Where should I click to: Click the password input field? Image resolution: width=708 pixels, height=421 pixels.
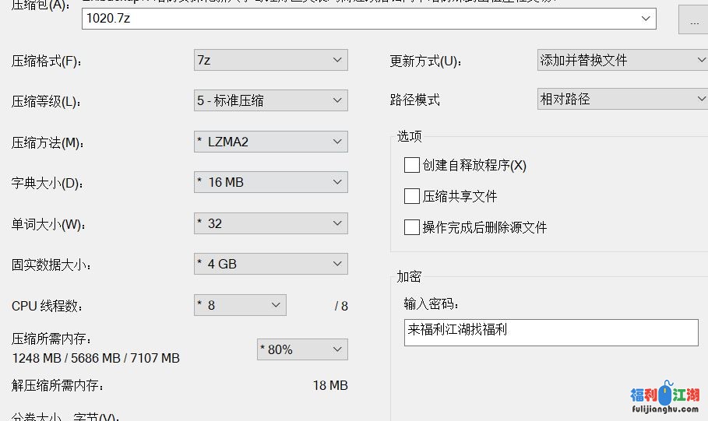[551, 332]
